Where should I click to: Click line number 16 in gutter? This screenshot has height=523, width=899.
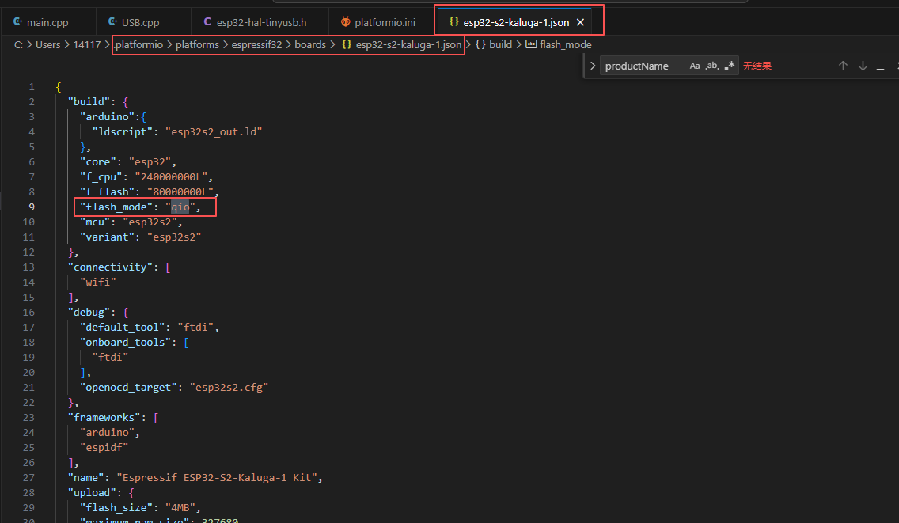(28, 312)
